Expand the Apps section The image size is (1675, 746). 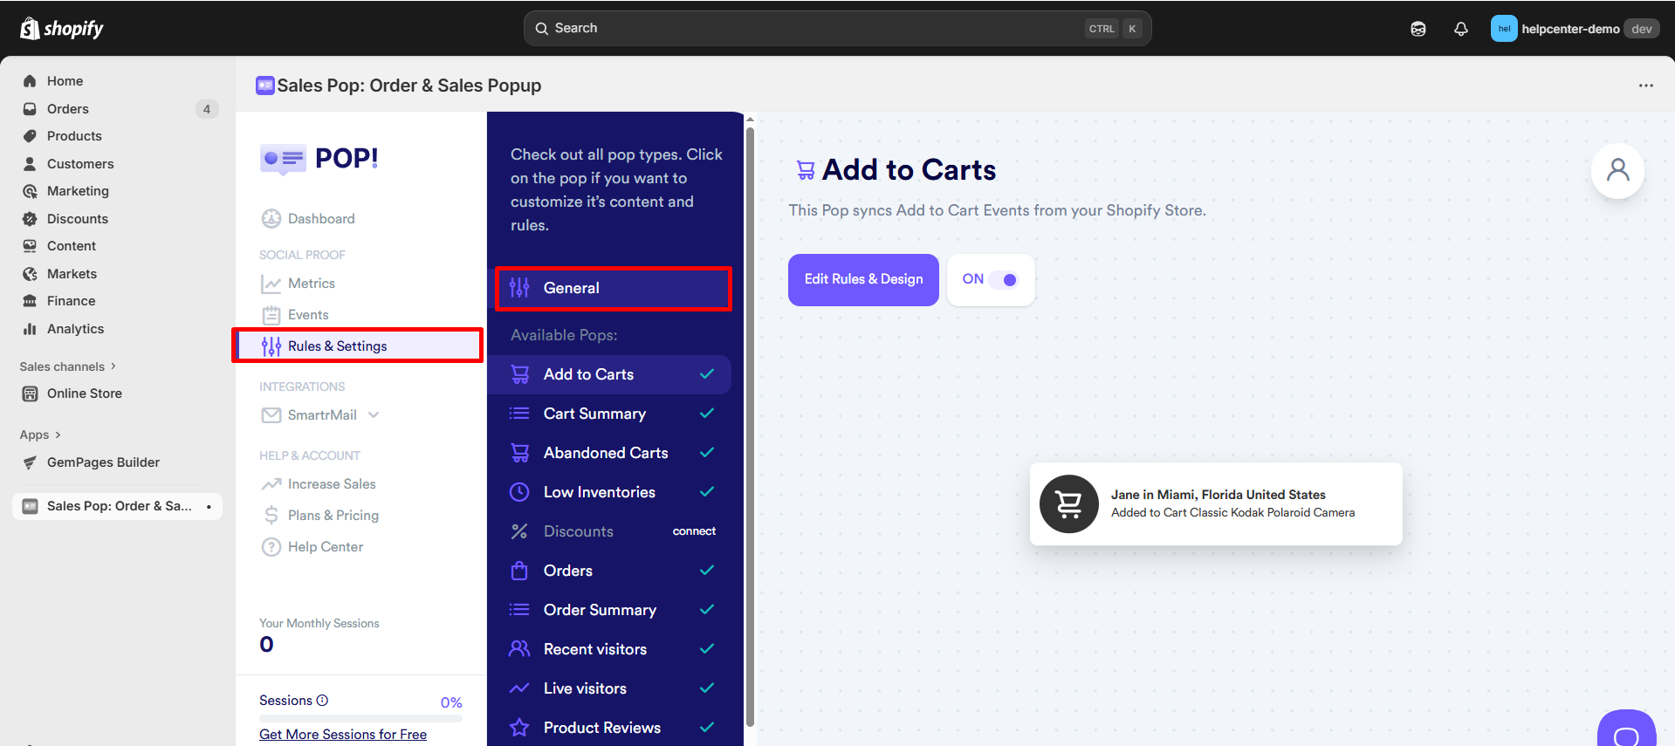click(x=40, y=435)
